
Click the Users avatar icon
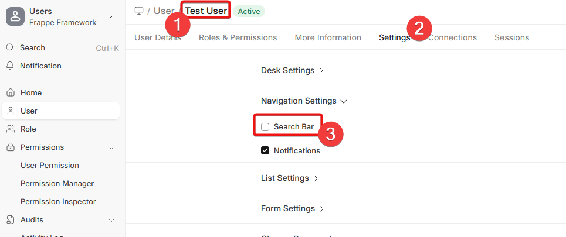point(15,16)
